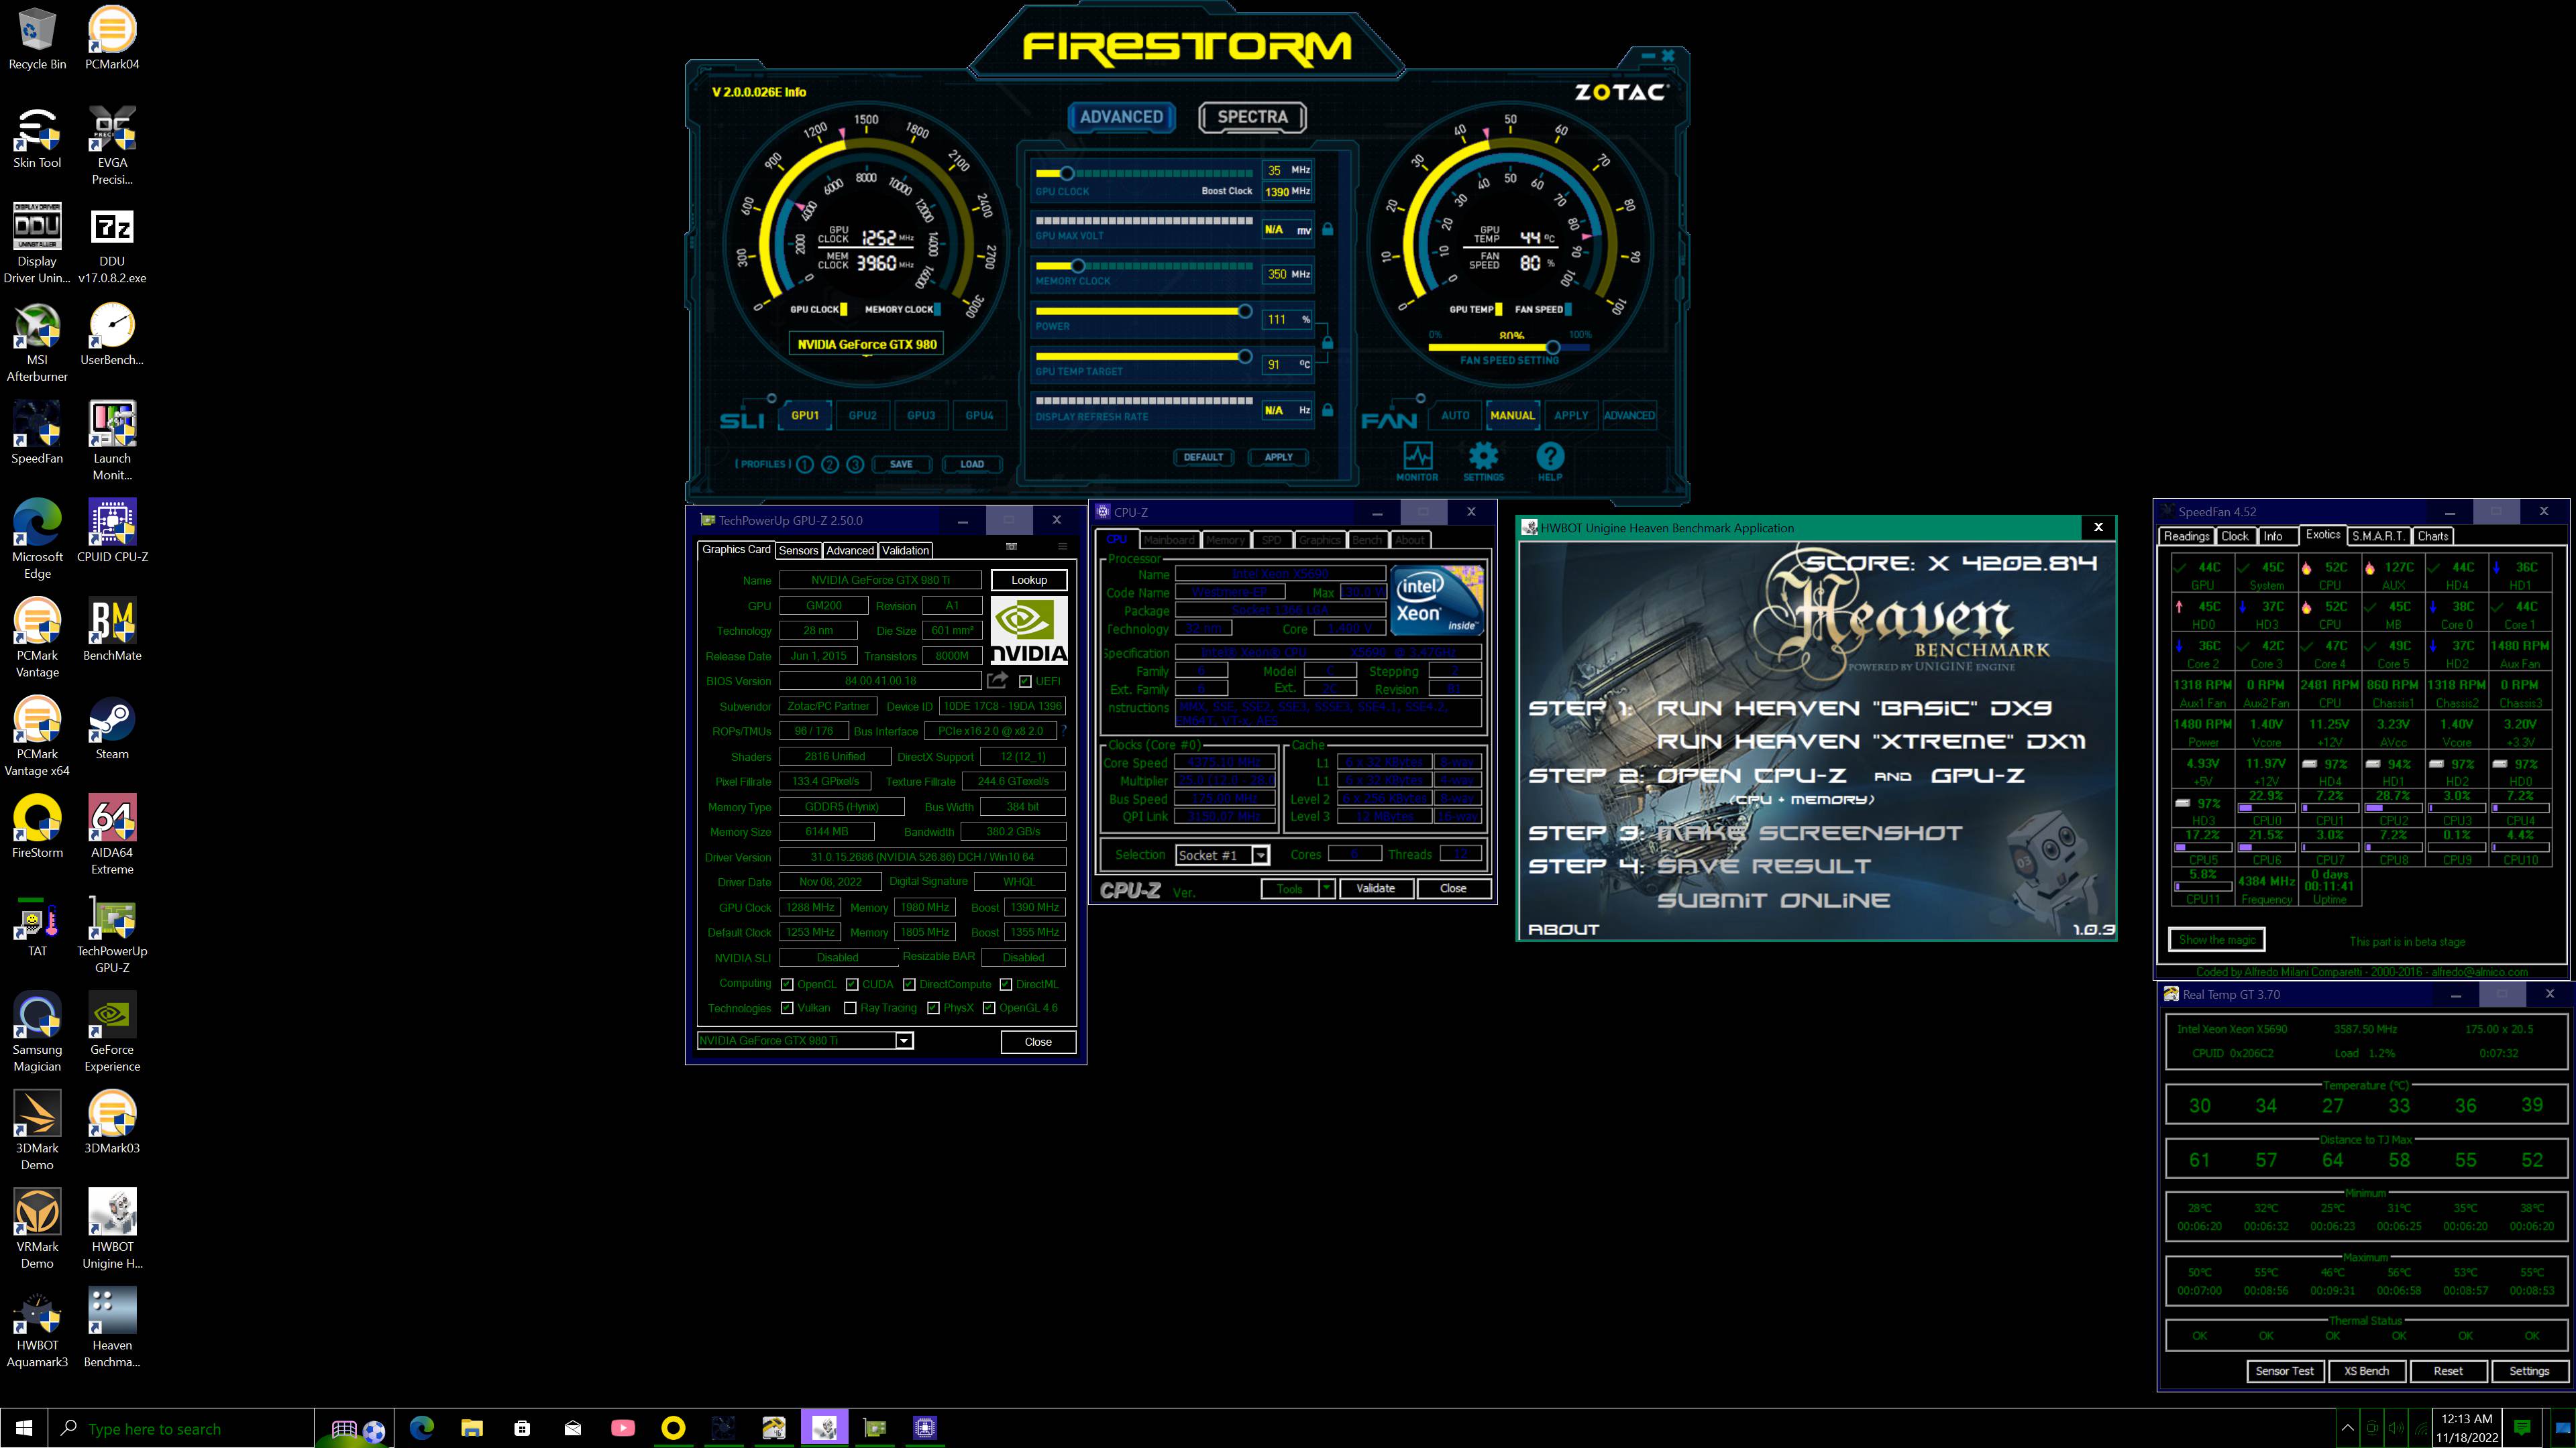The image size is (2576, 1448).
Task: Select FireStorm profile slot 2
Action: 830,464
